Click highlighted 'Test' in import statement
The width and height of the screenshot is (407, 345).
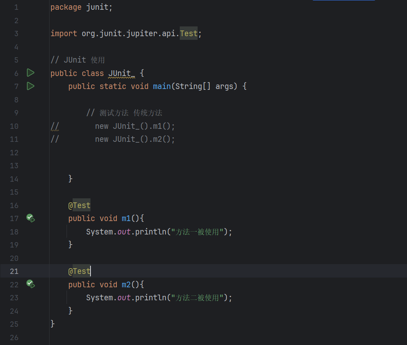pos(189,34)
